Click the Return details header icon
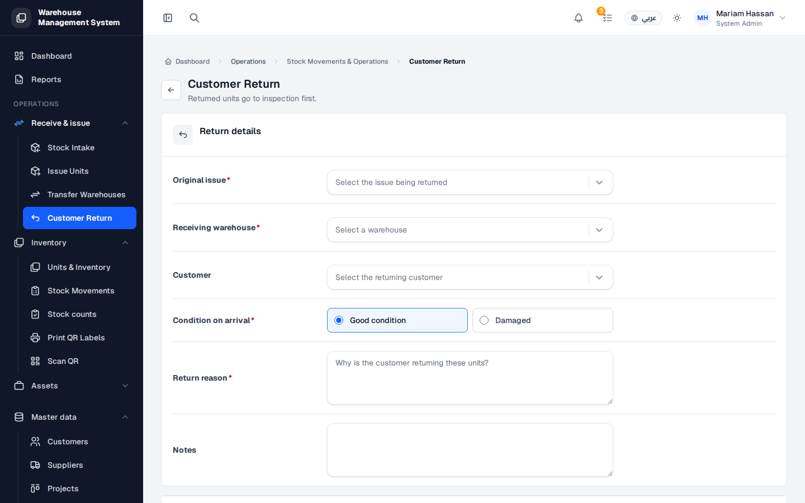Image resolution: width=805 pixels, height=503 pixels. pyautogui.click(x=183, y=135)
